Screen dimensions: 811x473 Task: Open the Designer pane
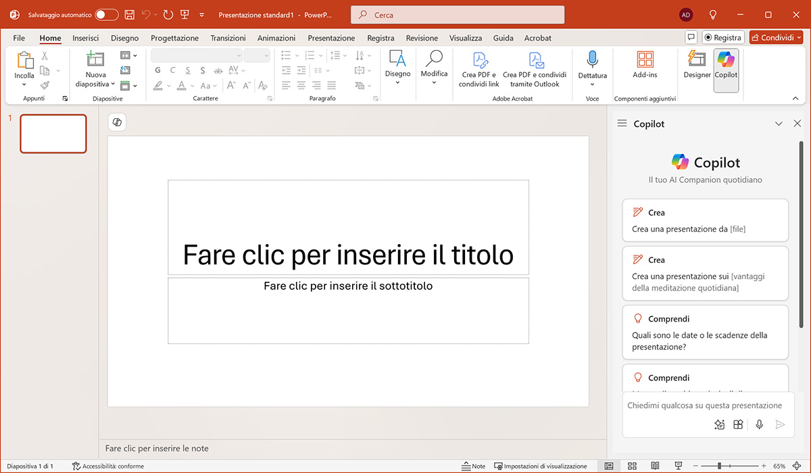click(x=697, y=66)
